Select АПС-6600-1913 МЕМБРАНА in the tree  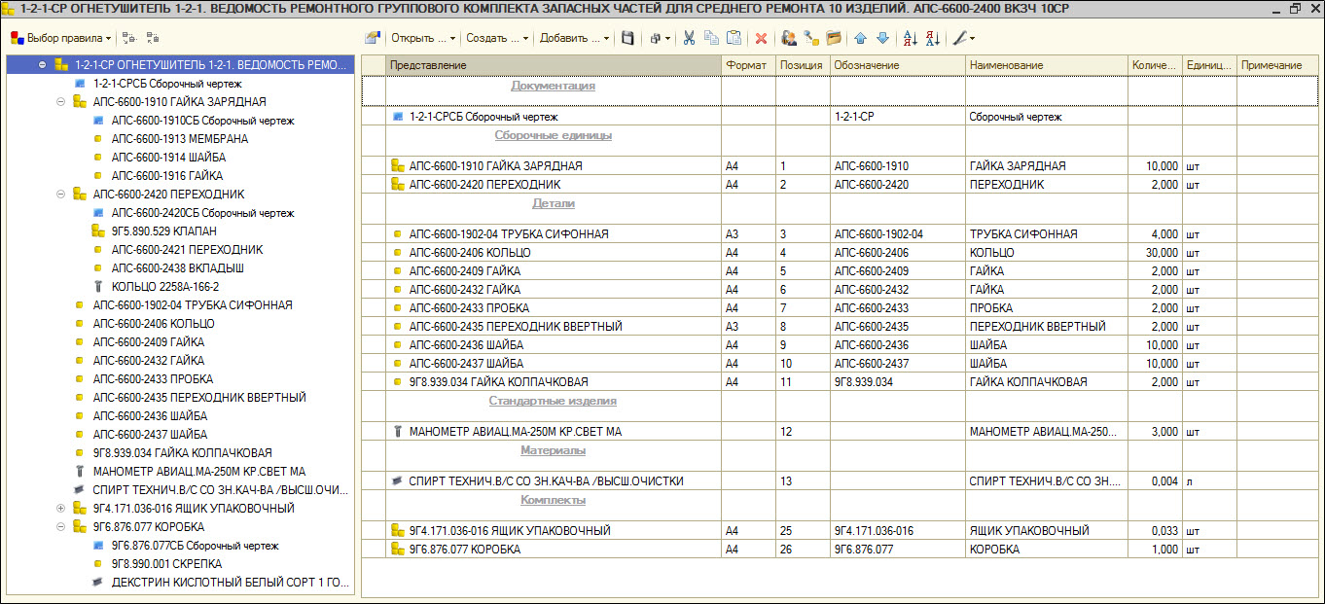[179, 139]
